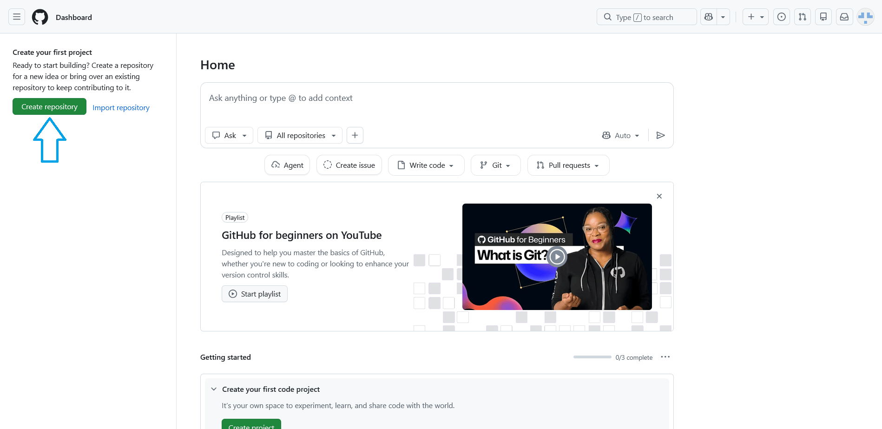This screenshot has width=882, height=429.
Task: Click the Create your first project heading
Action: tap(52, 52)
